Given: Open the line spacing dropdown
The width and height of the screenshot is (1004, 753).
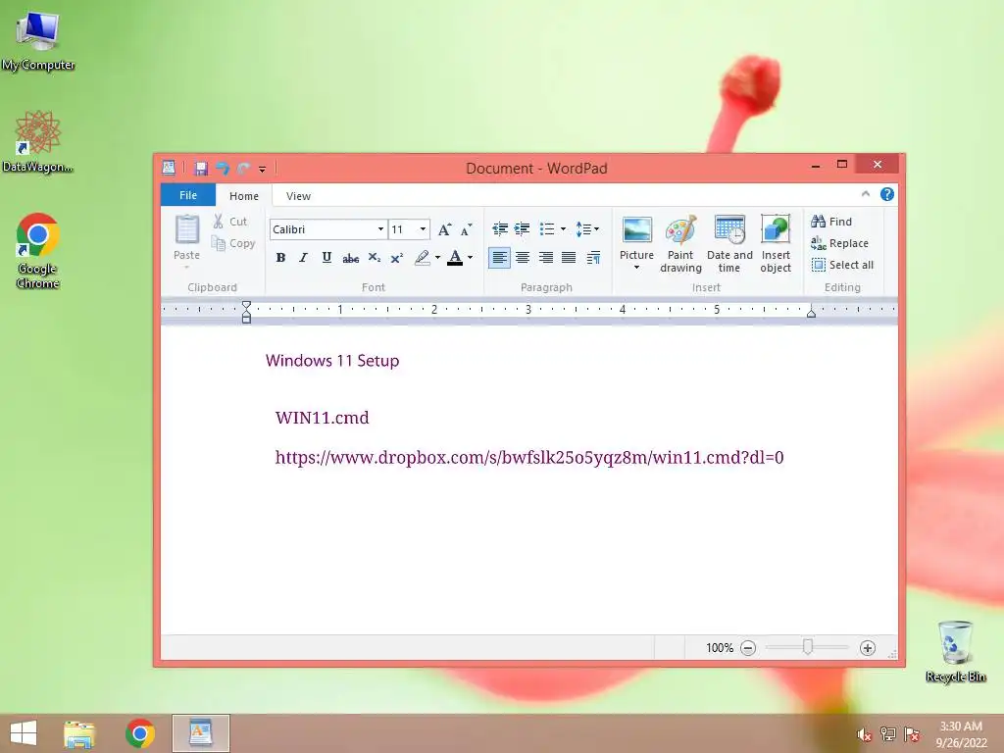Looking at the screenshot, I should [587, 228].
